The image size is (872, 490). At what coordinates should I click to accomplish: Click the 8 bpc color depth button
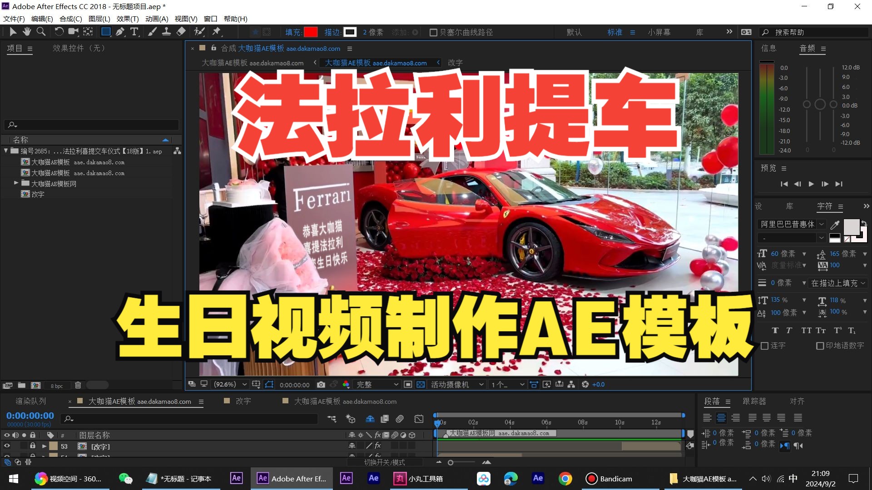57,386
